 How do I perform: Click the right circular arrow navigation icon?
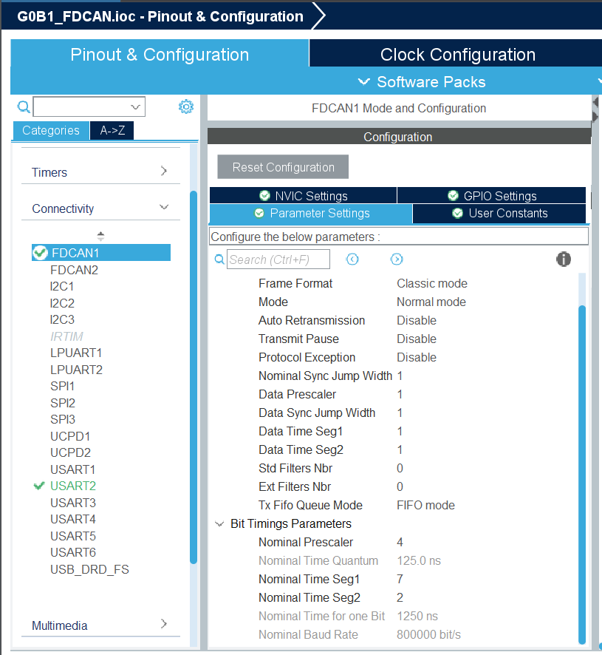(x=397, y=259)
